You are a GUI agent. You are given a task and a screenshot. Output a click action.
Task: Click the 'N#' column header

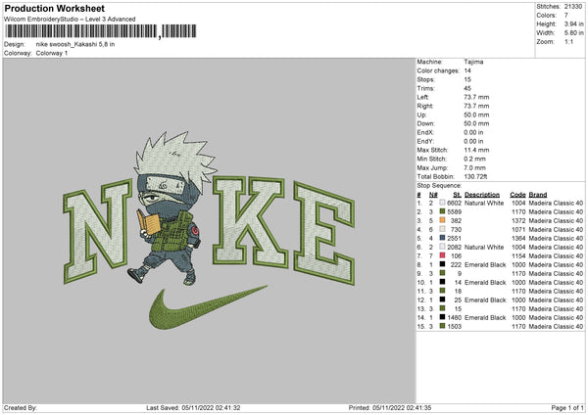pos(433,195)
